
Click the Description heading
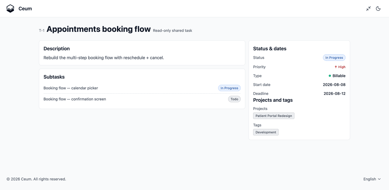click(x=57, y=48)
